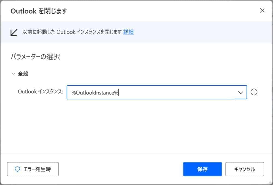Save the action with the 保存 button
The height and width of the screenshot is (185, 273).
tap(202, 169)
